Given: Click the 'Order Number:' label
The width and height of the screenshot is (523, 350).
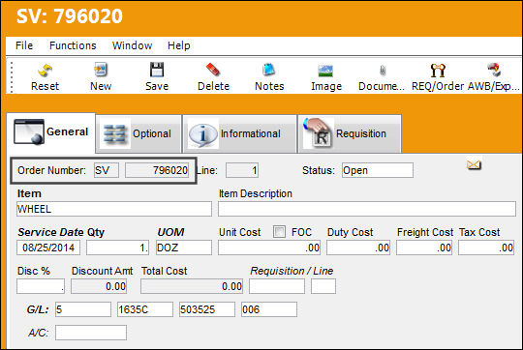Looking at the screenshot, I should (x=51, y=170).
